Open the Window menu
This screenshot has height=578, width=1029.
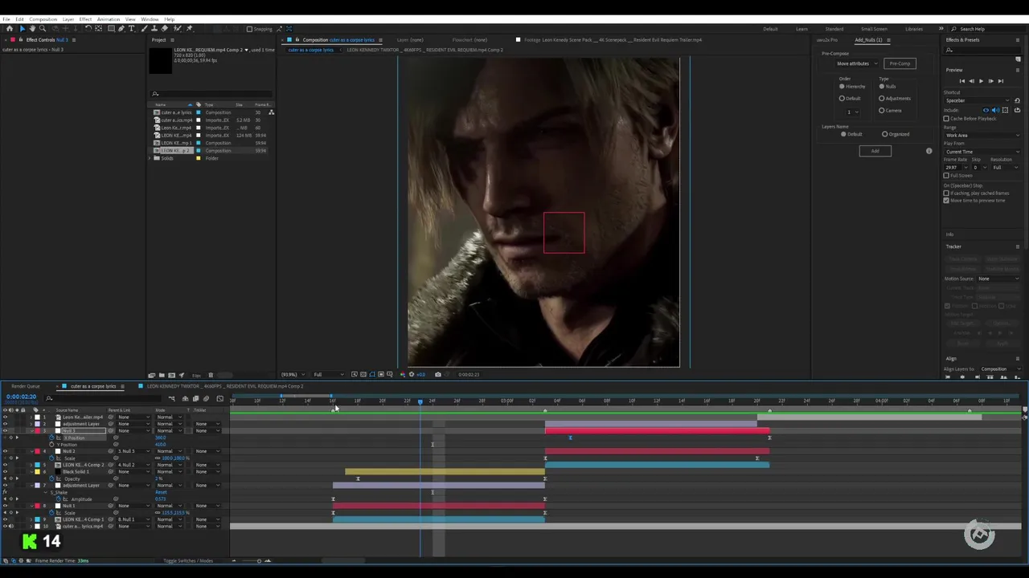[x=150, y=19]
